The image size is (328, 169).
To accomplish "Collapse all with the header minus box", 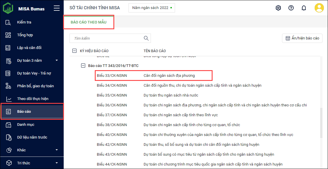I will tap(74, 51).
